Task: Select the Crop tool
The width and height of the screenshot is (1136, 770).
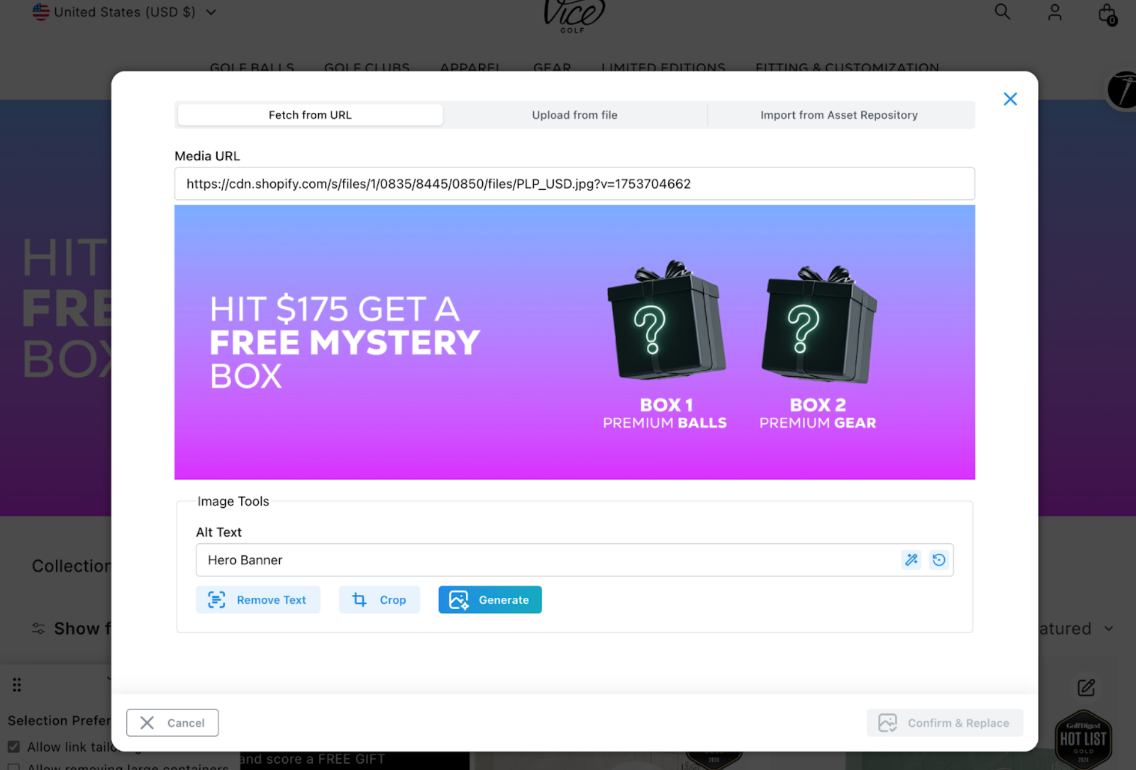Action: point(379,600)
